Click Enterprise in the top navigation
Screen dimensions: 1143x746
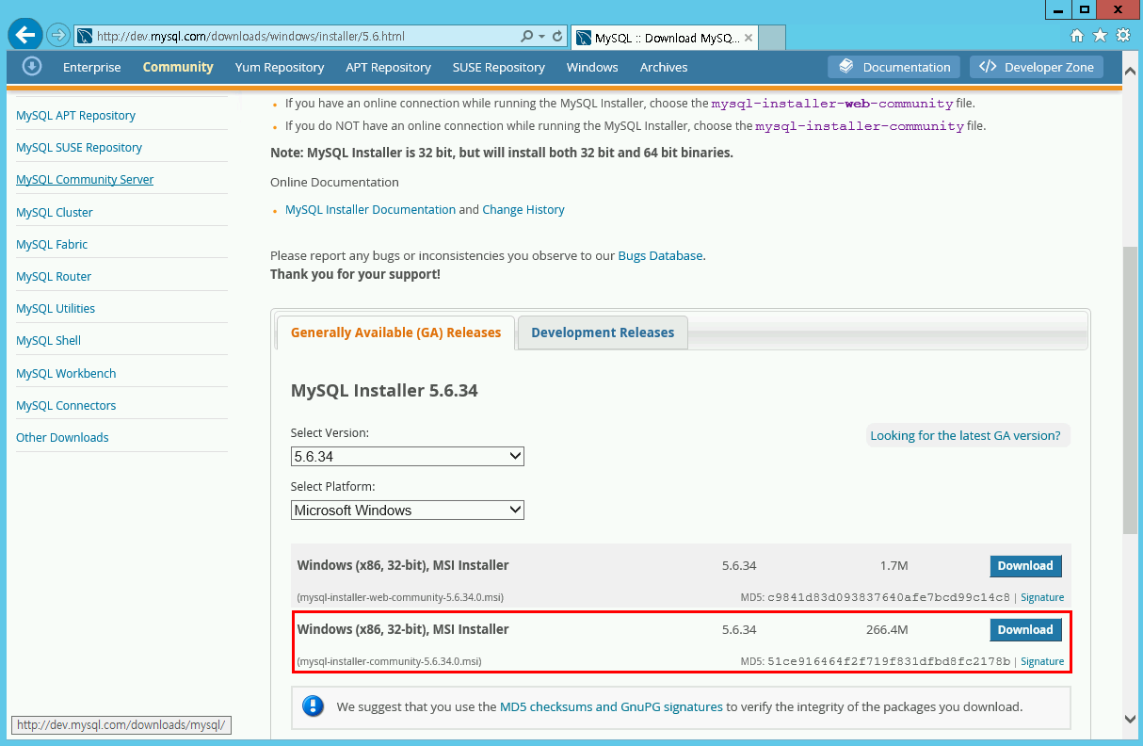coord(92,67)
